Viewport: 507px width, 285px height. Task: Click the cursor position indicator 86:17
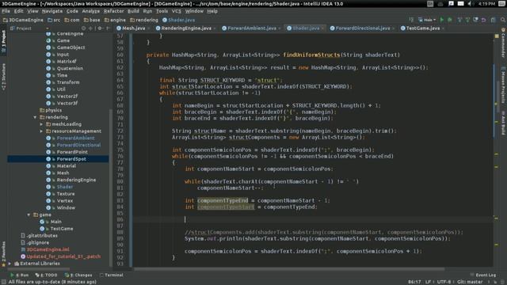[x=414, y=282]
